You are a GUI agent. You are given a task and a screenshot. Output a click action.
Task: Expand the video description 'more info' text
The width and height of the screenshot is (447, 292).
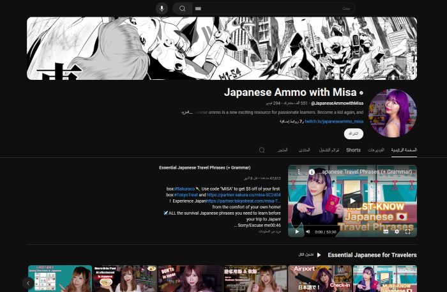coord(269,231)
